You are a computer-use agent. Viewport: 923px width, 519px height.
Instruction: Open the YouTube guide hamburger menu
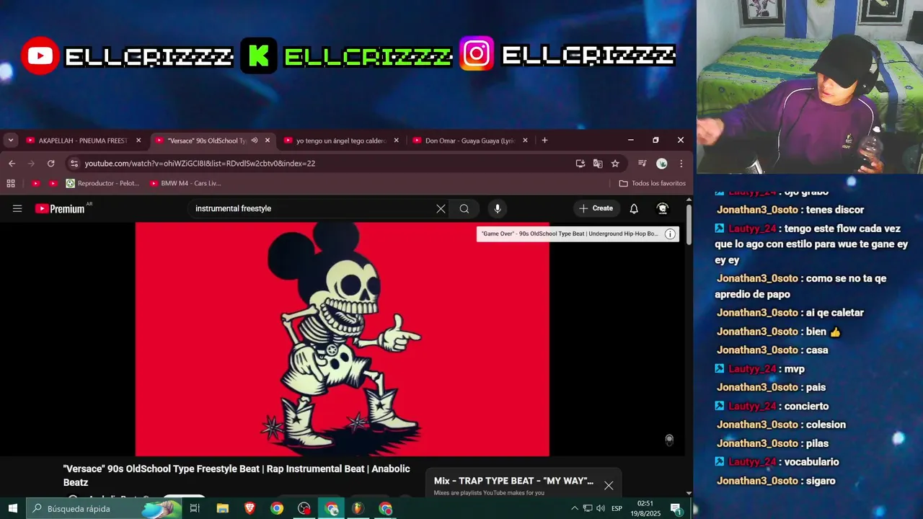click(17, 208)
